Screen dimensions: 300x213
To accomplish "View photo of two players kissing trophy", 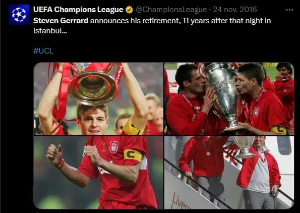I will 229,99.
